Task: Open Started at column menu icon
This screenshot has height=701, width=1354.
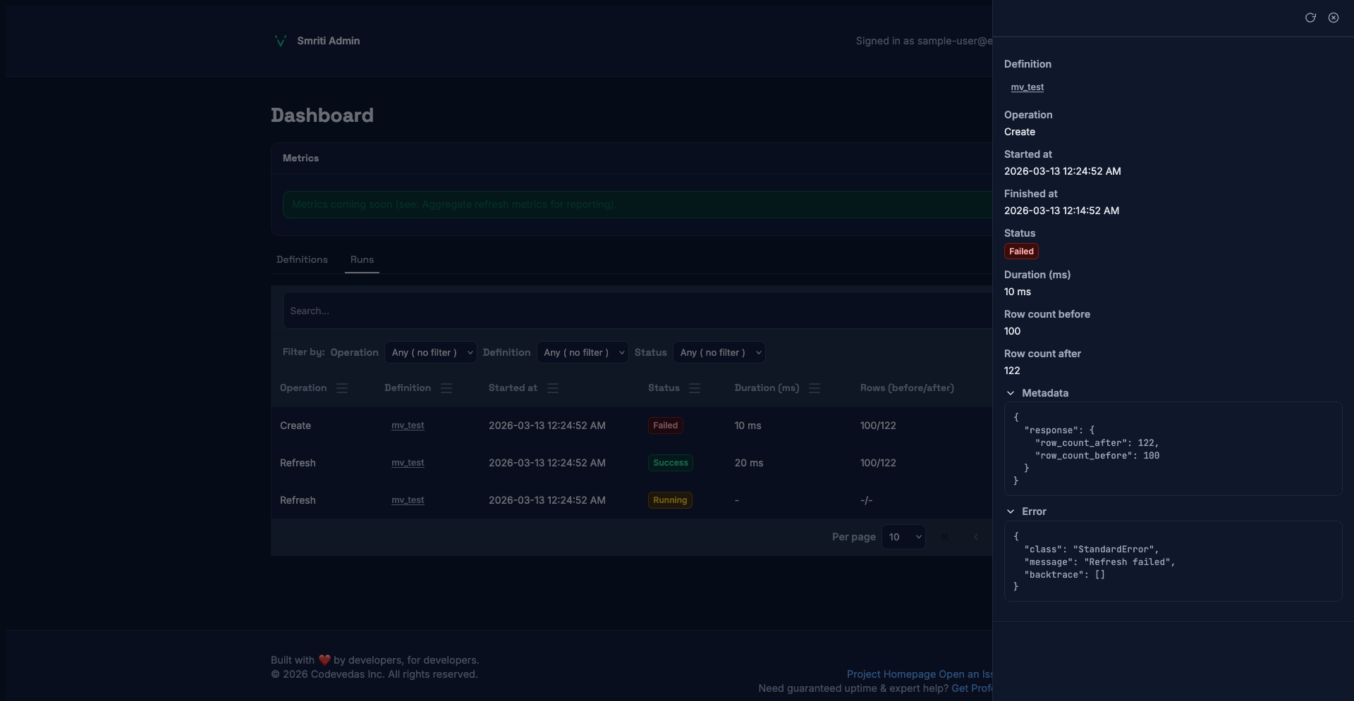Action: pyautogui.click(x=553, y=388)
